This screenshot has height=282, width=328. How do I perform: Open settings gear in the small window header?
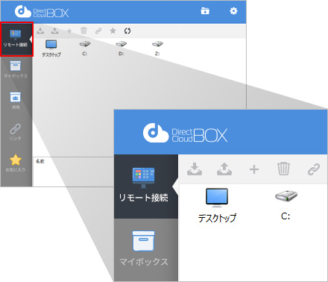pos(233,11)
